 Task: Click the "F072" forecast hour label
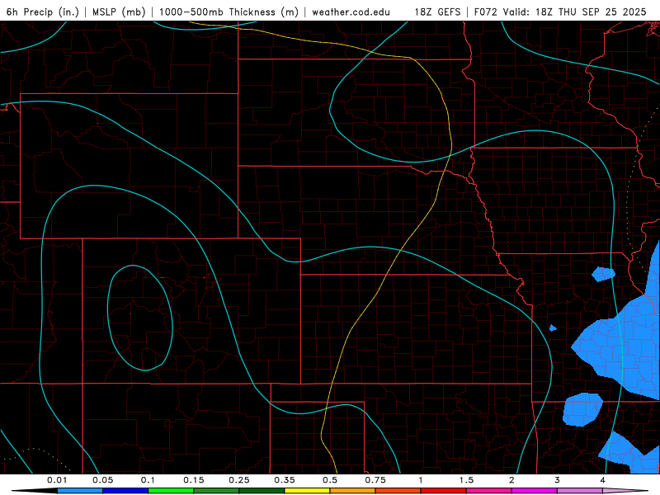[x=486, y=12]
